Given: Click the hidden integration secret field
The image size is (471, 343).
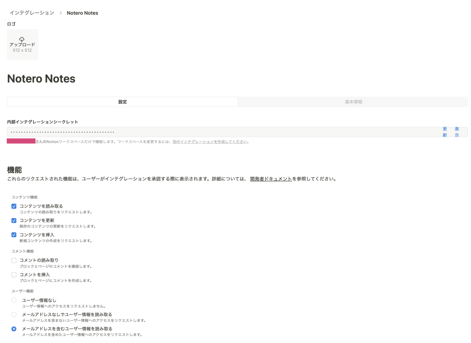Looking at the screenshot, I should click(221, 132).
